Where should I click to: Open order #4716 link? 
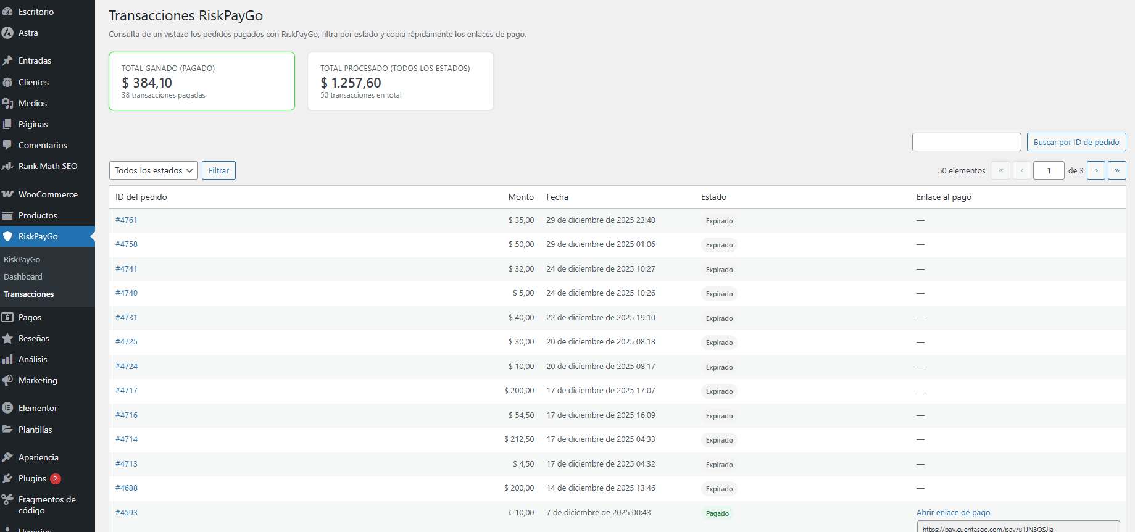click(x=127, y=415)
